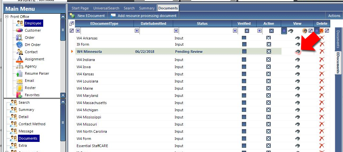The width and height of the screenshot is (343, 152).
Task: Sort by the Status column header
Action: 202,23
